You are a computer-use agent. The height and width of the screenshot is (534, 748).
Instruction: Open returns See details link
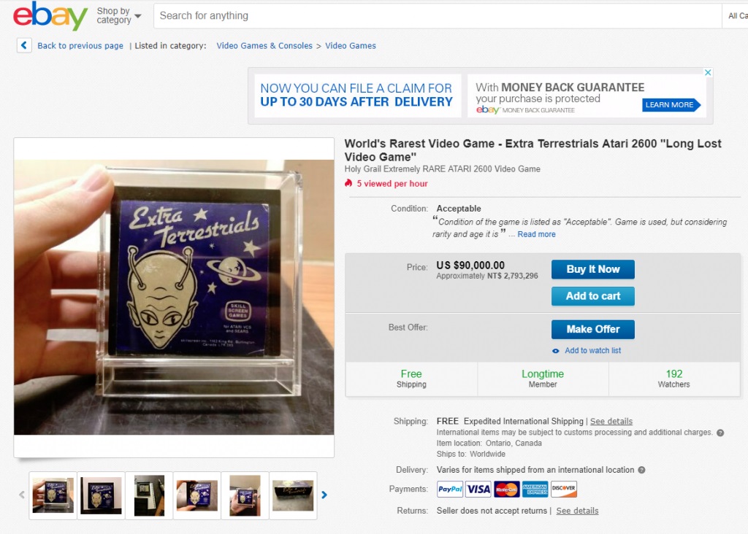coord(577,511)
